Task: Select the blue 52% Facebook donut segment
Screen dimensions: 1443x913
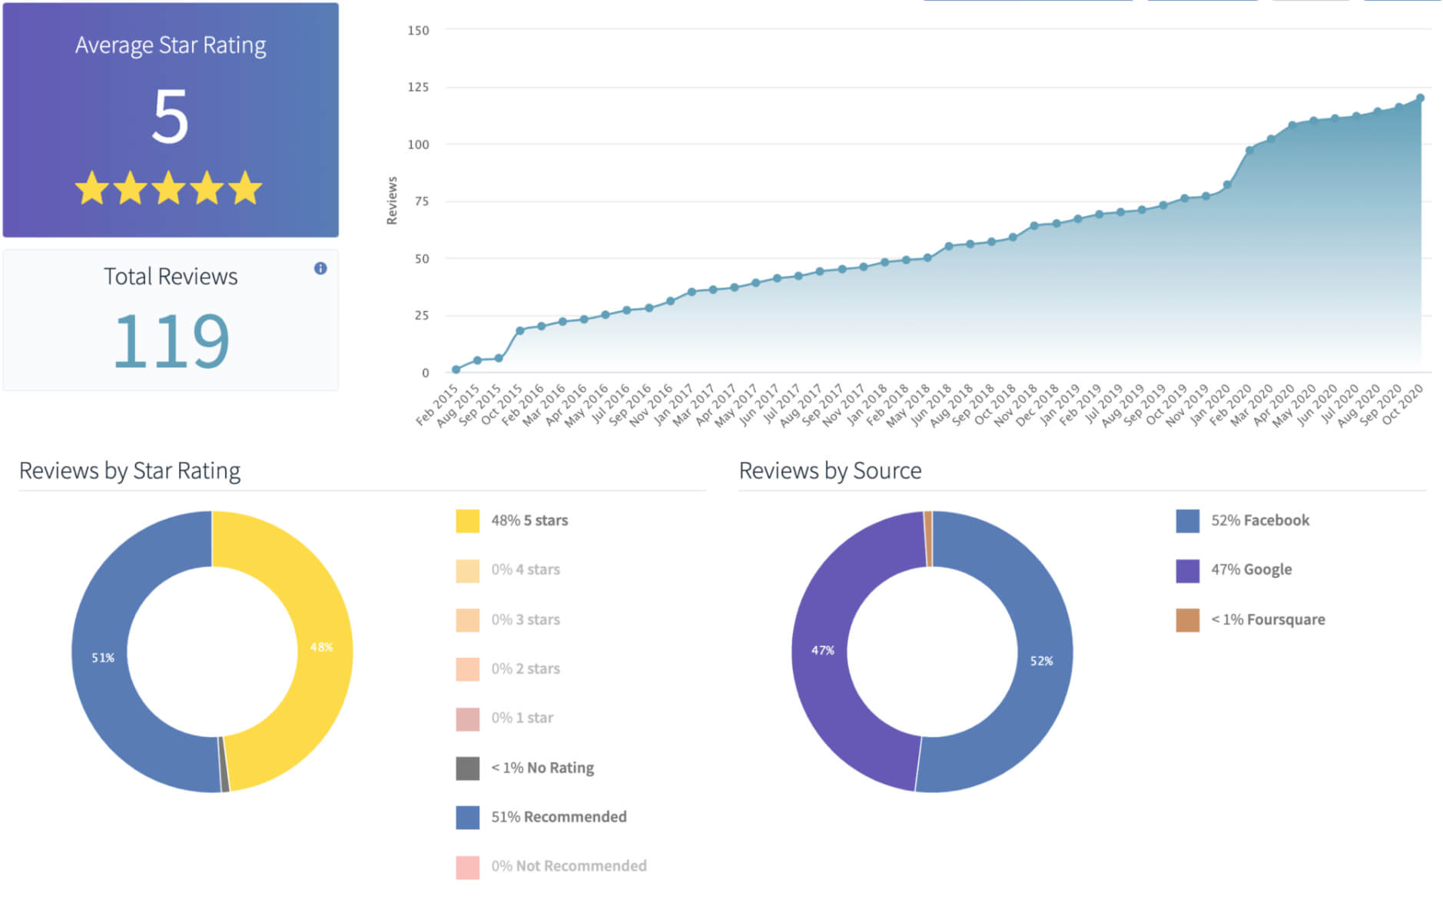Action: 1042,661
